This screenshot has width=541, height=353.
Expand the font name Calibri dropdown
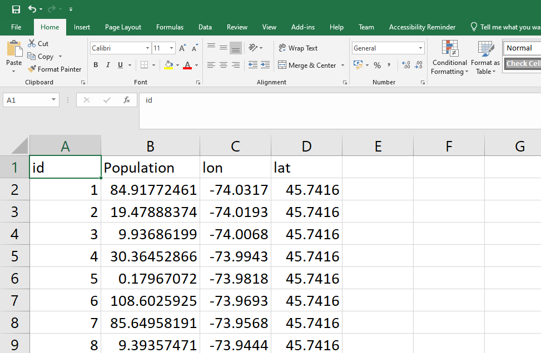coord(147,48)
